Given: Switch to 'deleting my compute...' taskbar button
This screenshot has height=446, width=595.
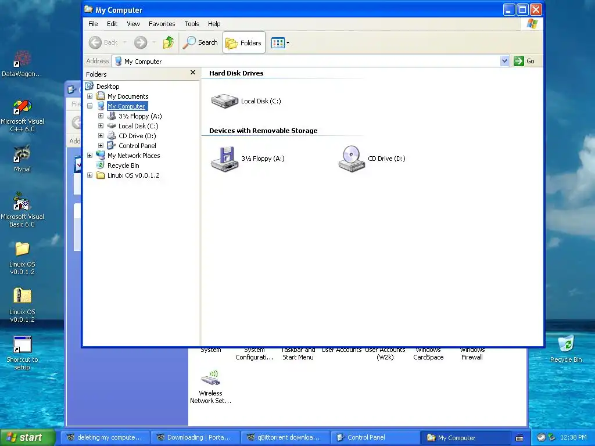Looking at the screenshot, I should click(105, 438).
